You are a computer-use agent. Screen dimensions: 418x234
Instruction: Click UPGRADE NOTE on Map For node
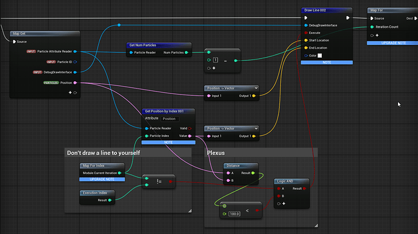(393, 43)
